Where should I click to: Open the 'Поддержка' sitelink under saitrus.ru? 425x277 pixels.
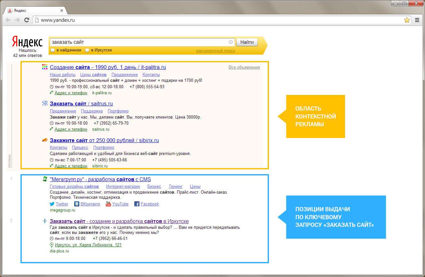point(92,111)
